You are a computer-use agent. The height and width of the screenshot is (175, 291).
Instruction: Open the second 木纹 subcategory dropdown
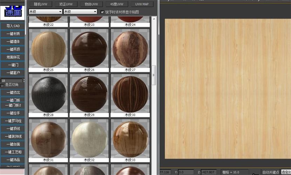(x=80, y=12)
